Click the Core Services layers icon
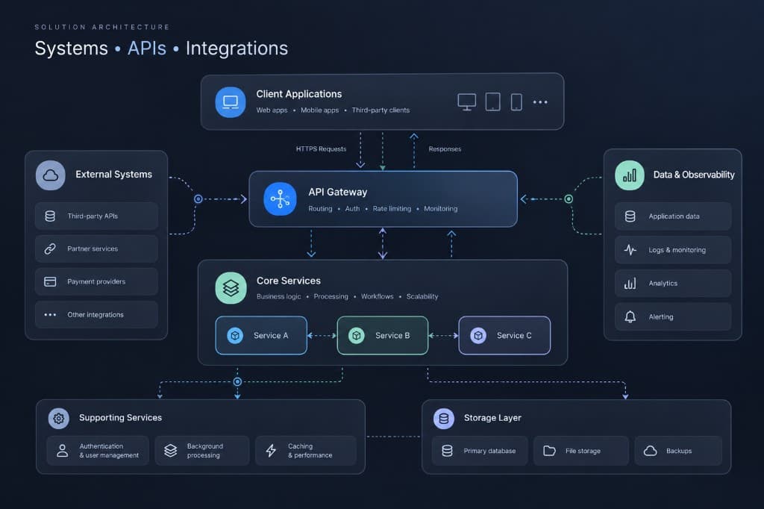Viewport: 764px width, 509px height. coord(231,287)
